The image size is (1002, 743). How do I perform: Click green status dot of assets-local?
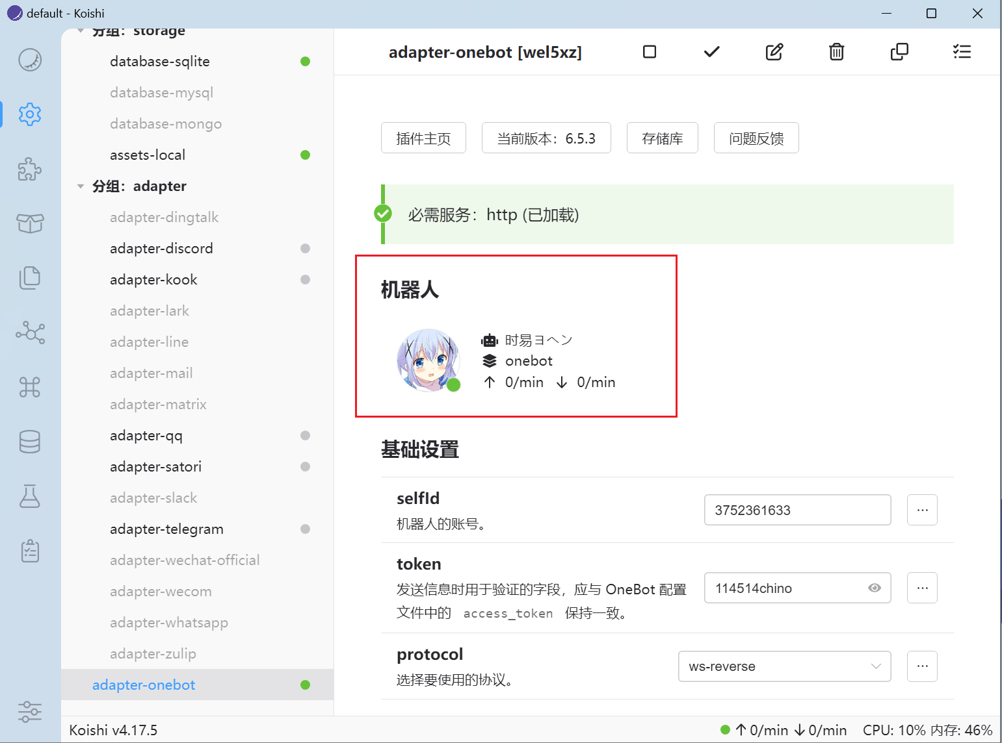pos(305,155)
